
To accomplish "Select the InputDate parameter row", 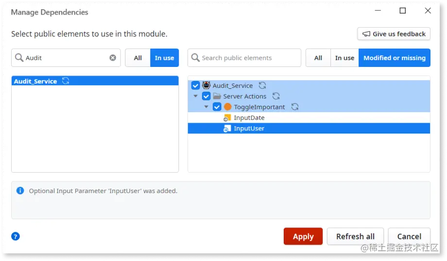I will 309,118.
